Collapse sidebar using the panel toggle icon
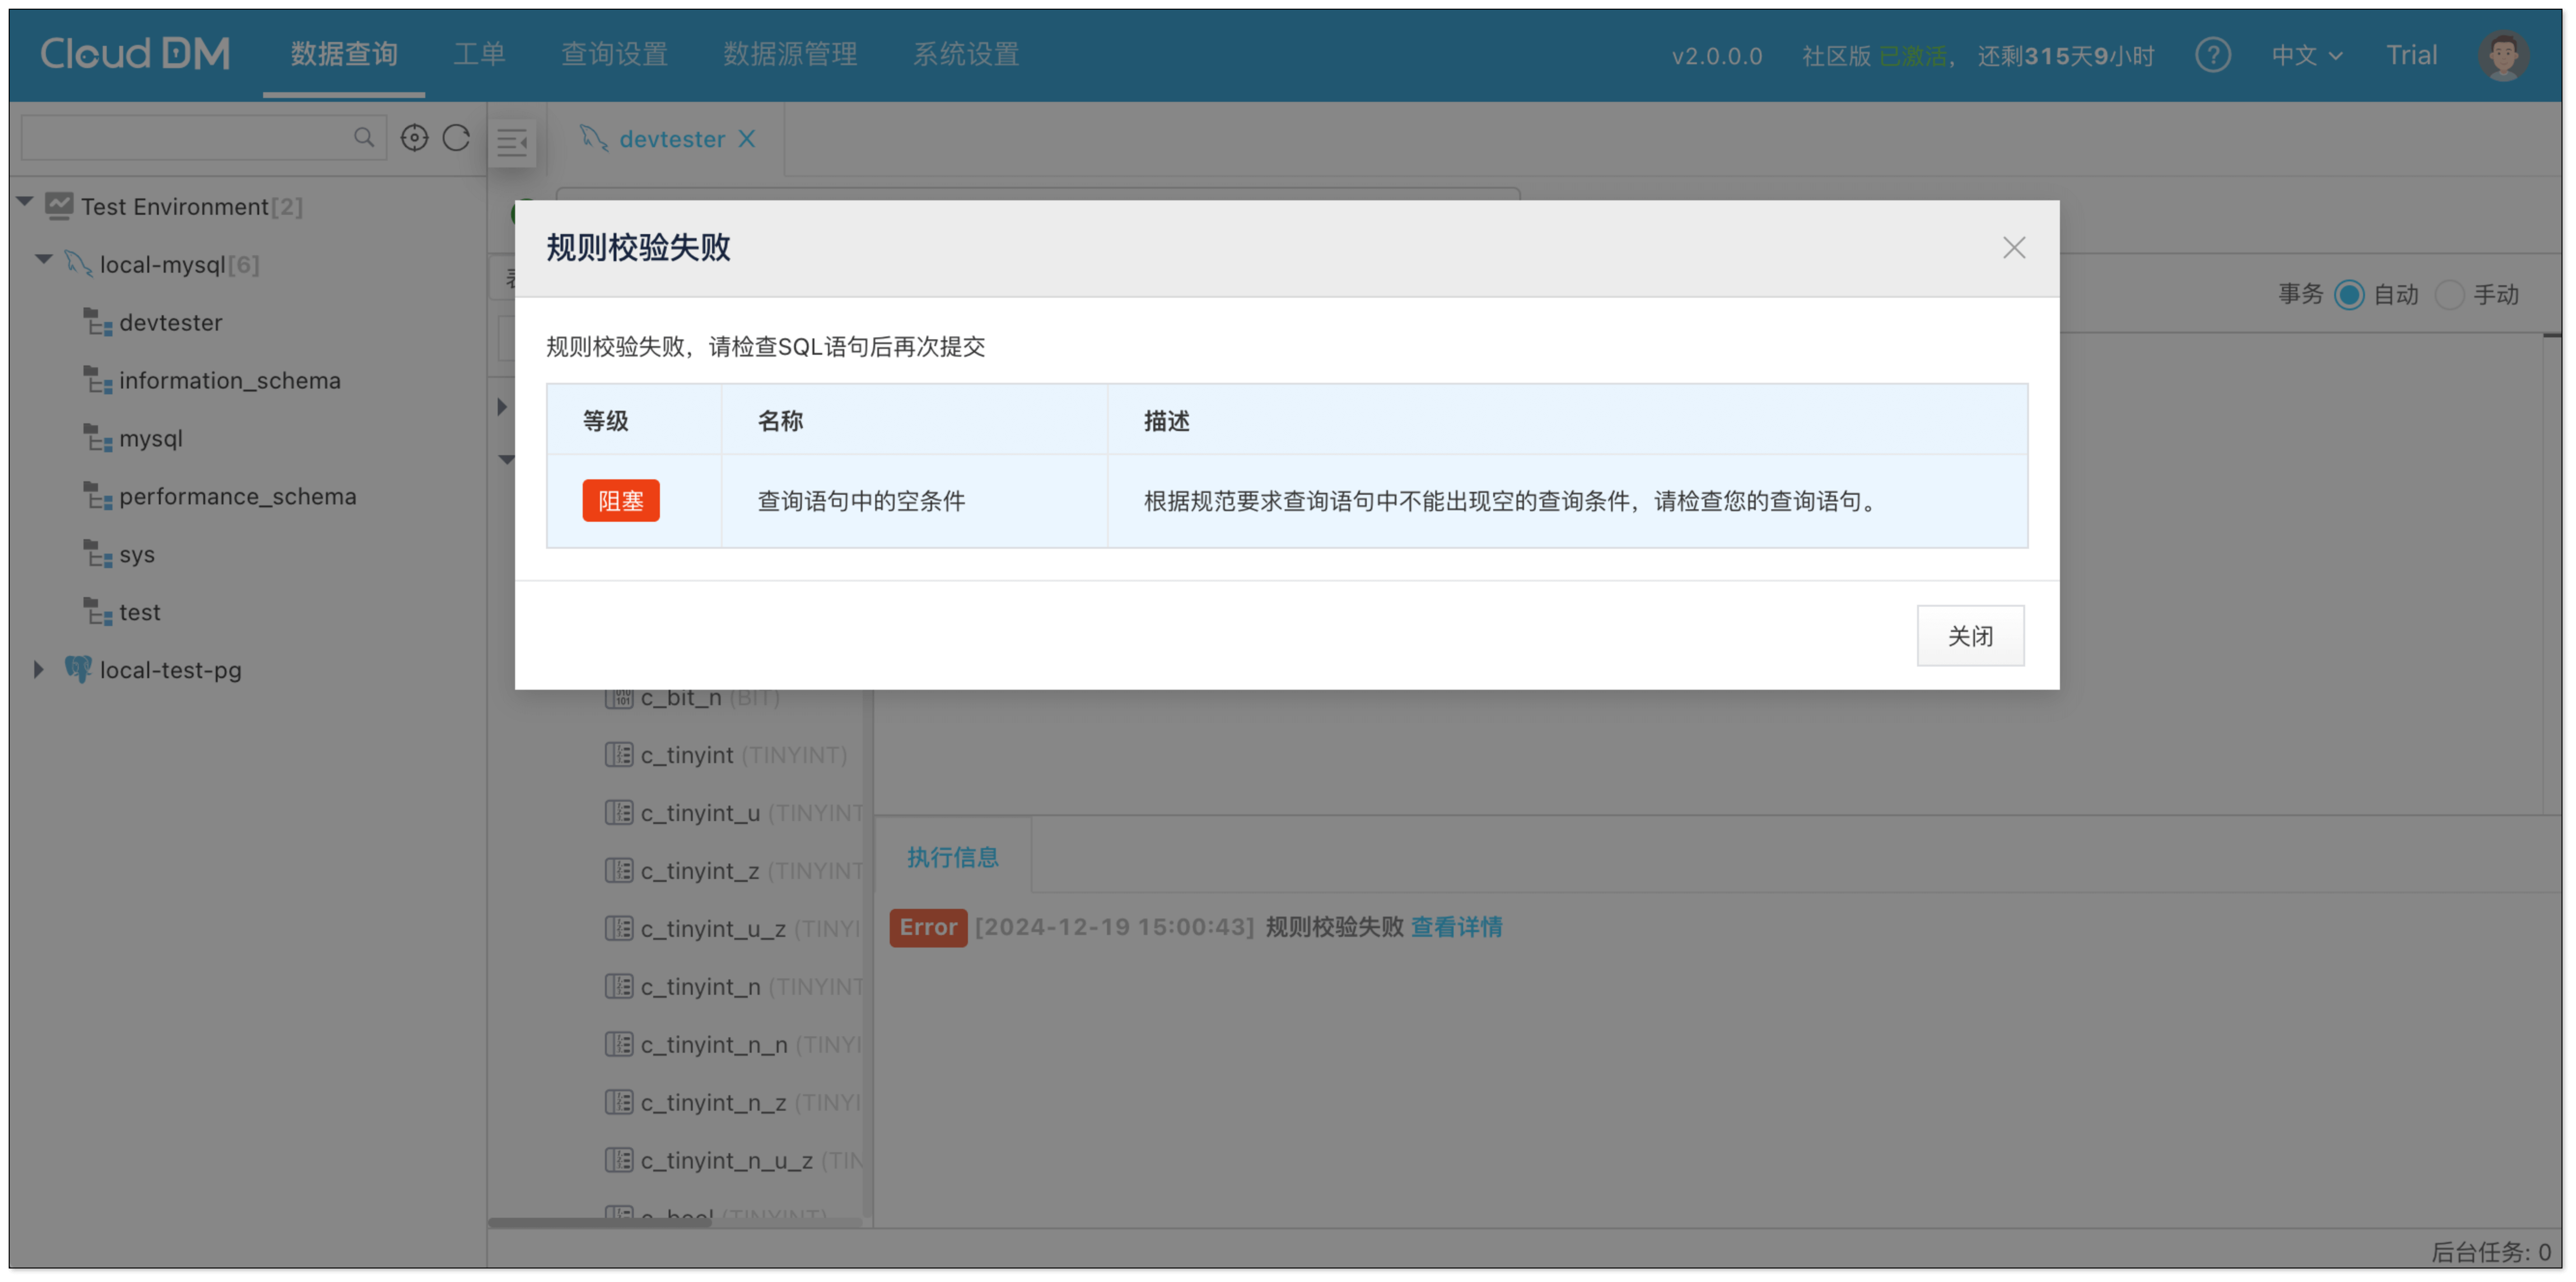2576x1282 pixels. [512, 143]
